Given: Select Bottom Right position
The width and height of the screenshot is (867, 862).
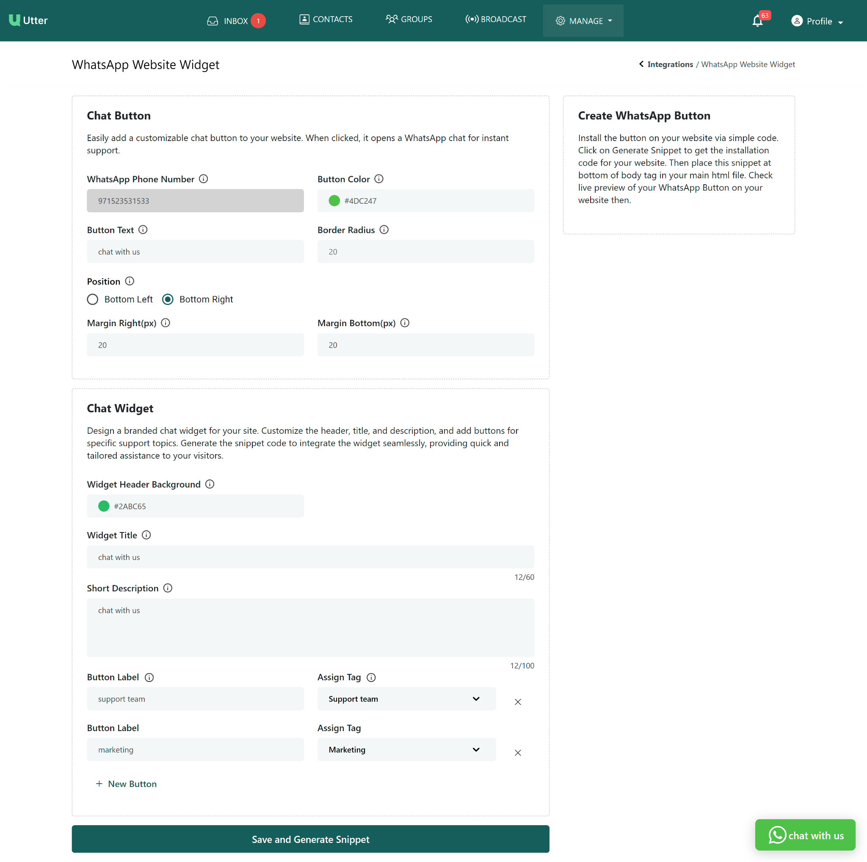Looking at the screenshot, I should [168, 299].
